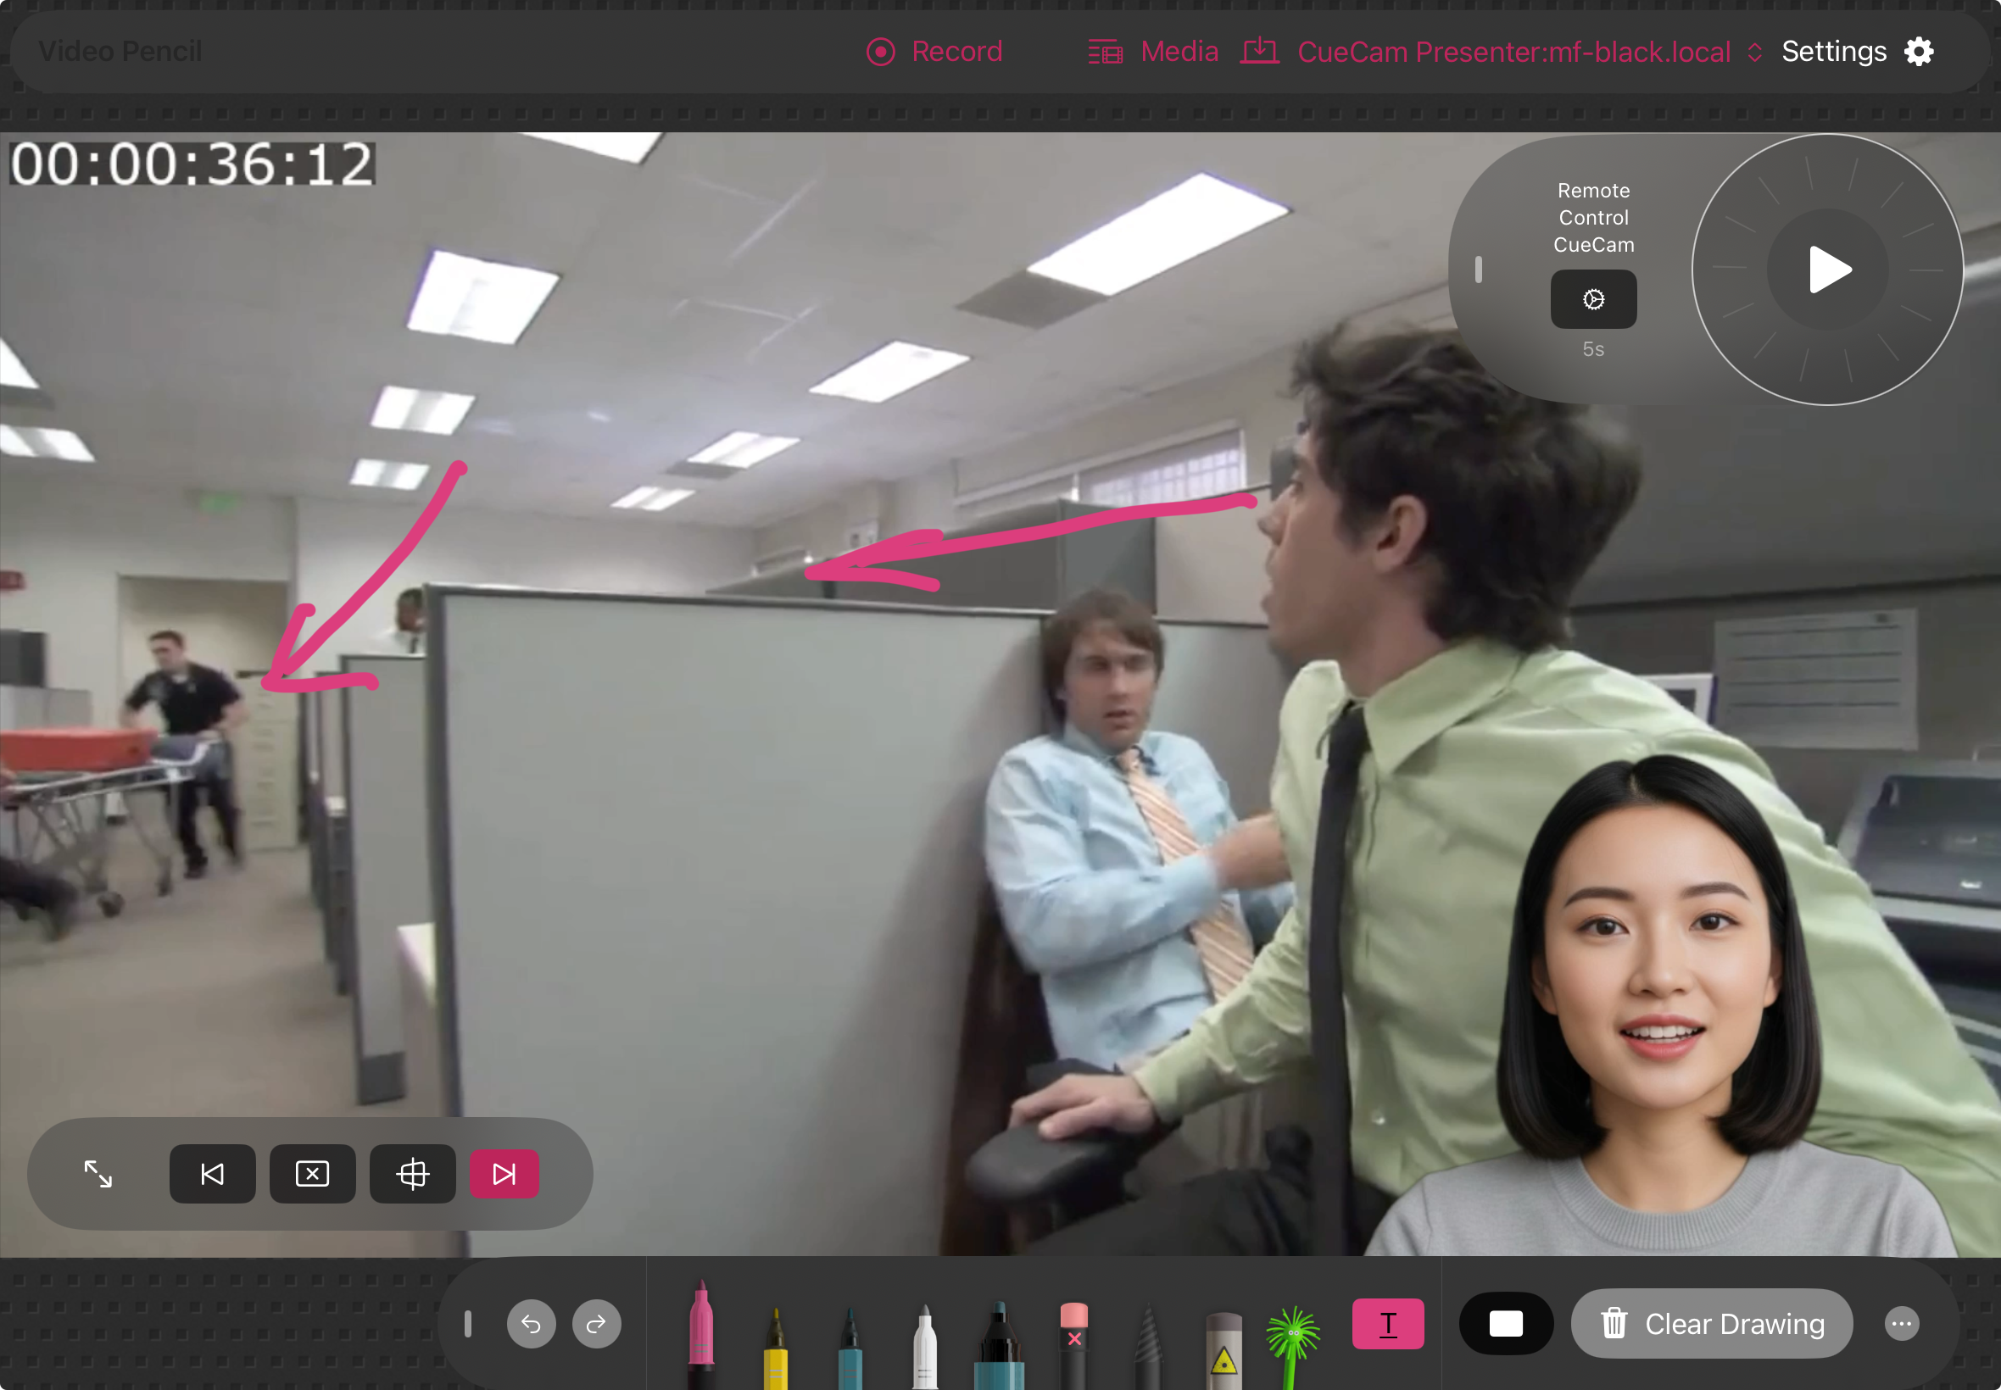Click the Clear Drawing button
The image size is (2001, 1390).
click(1711, 1324)
